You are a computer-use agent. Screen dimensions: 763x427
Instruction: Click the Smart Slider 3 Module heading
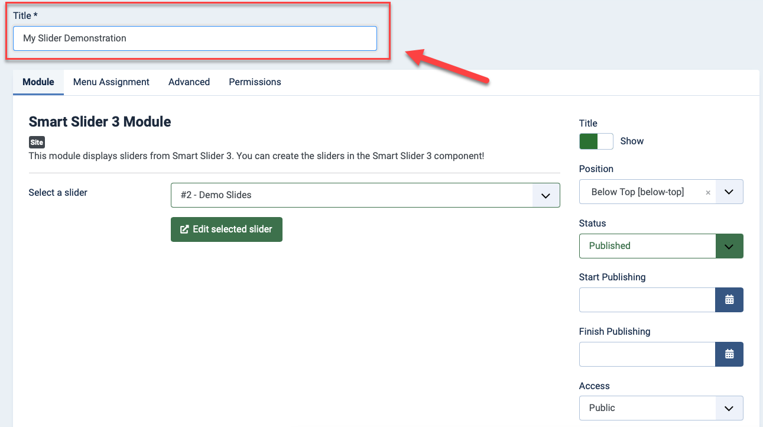pos(100,122)
